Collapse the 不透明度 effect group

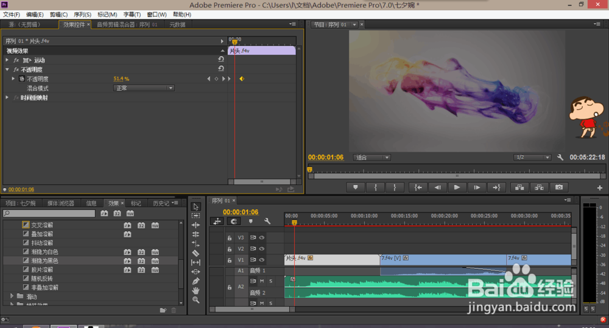(7, 69)
